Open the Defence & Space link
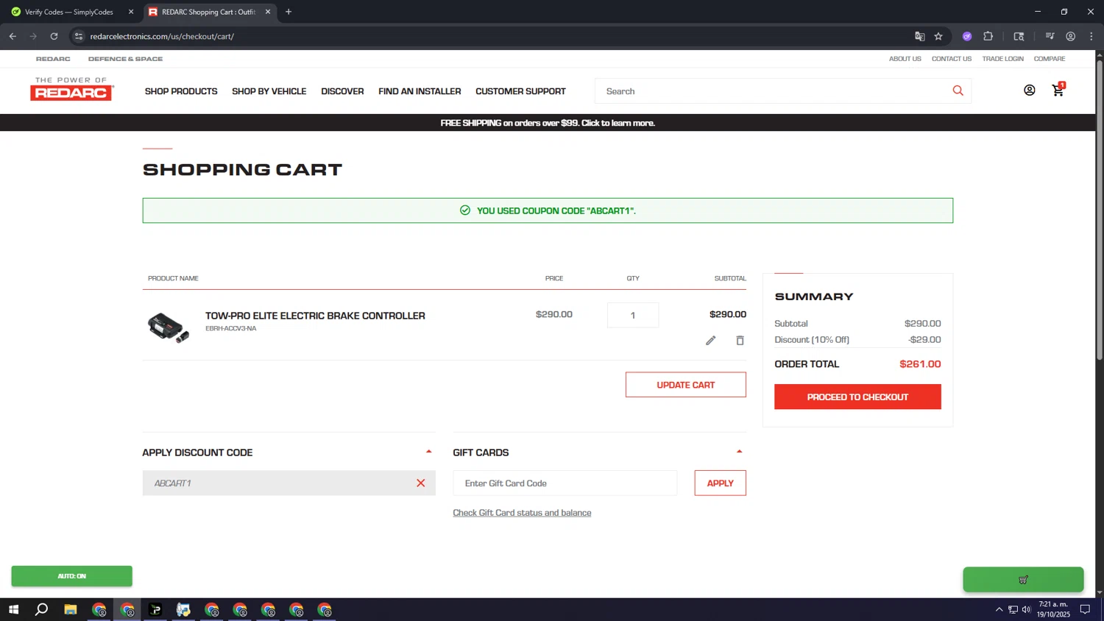The height and width of the screenshot is (621, 1104). [125, 59]
